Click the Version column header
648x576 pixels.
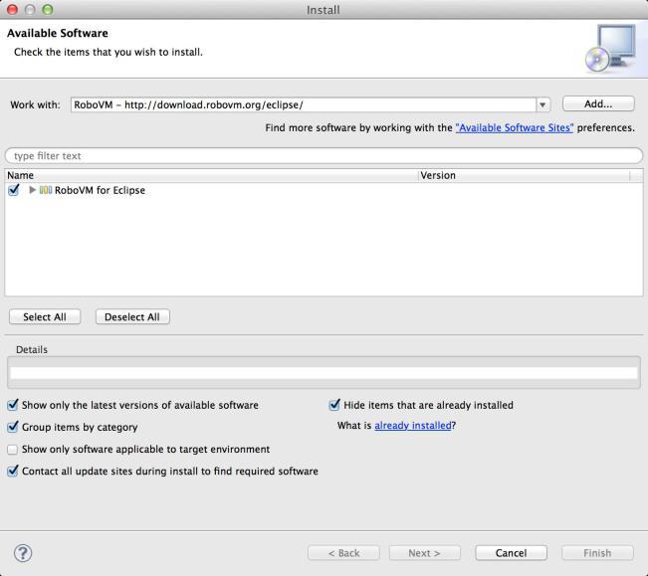point(524,175)
